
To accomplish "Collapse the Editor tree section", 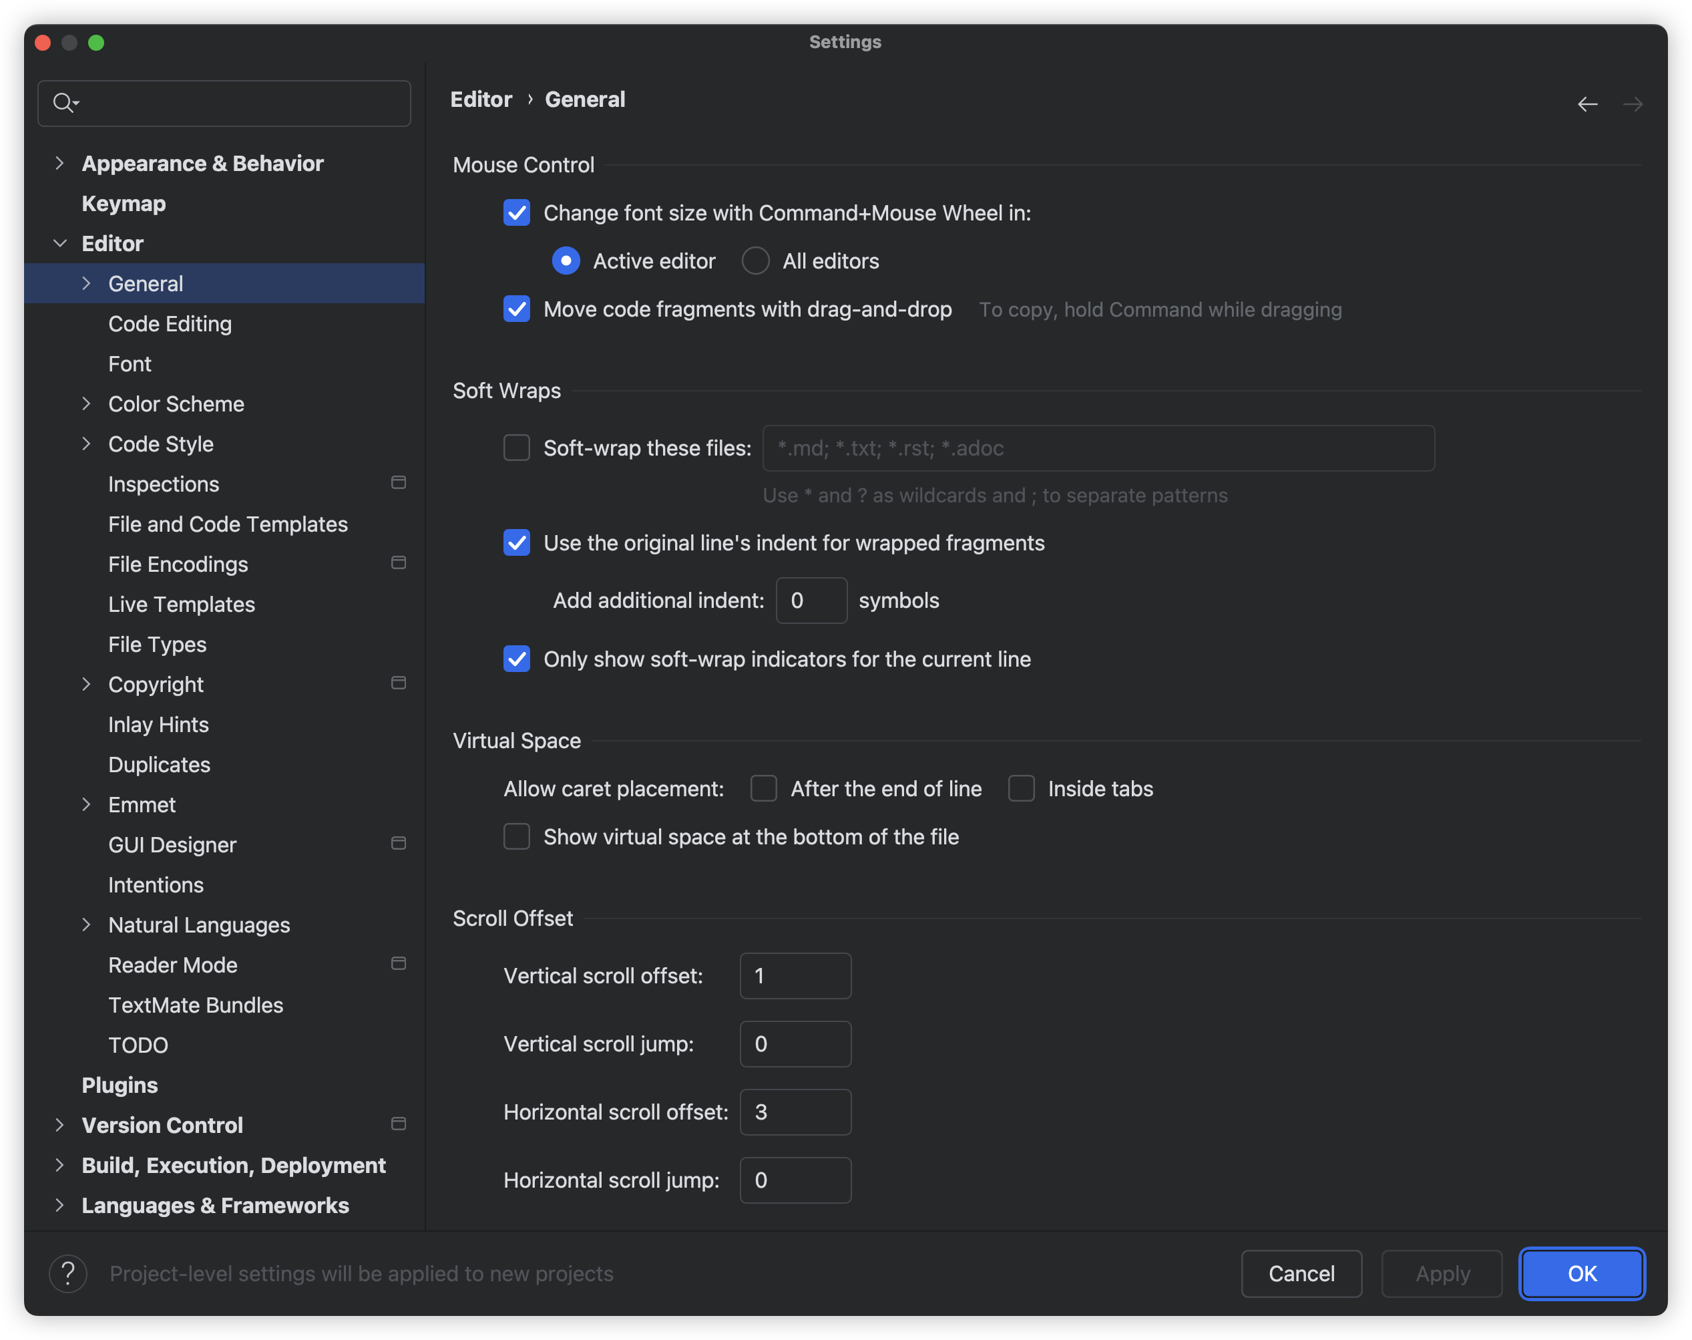I will pyautogui.click(x=59, y=243).
